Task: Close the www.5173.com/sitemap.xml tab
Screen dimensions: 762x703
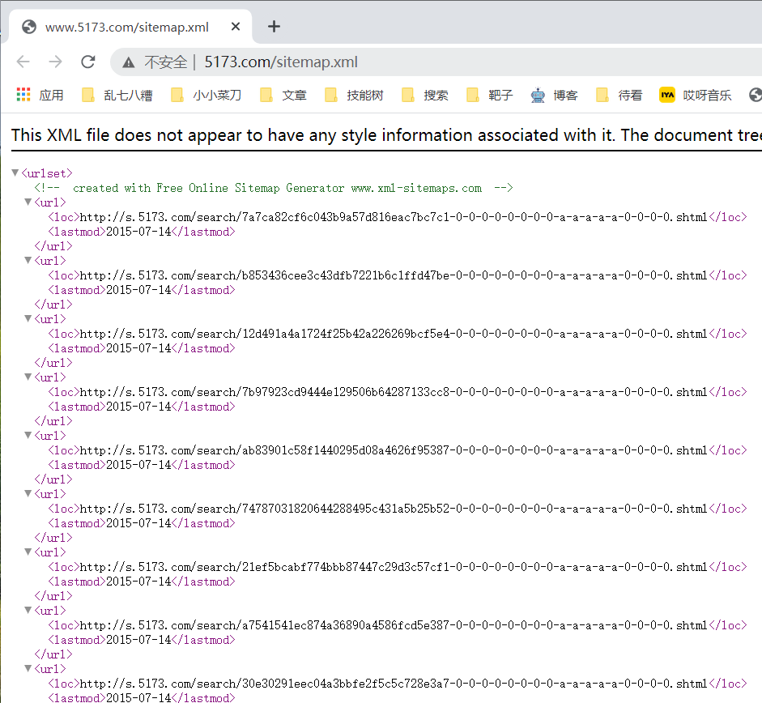Action: [x=236, y=26]
